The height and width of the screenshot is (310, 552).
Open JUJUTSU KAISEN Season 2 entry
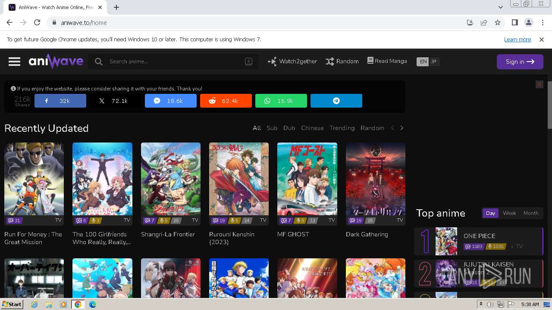click(479, 273)
